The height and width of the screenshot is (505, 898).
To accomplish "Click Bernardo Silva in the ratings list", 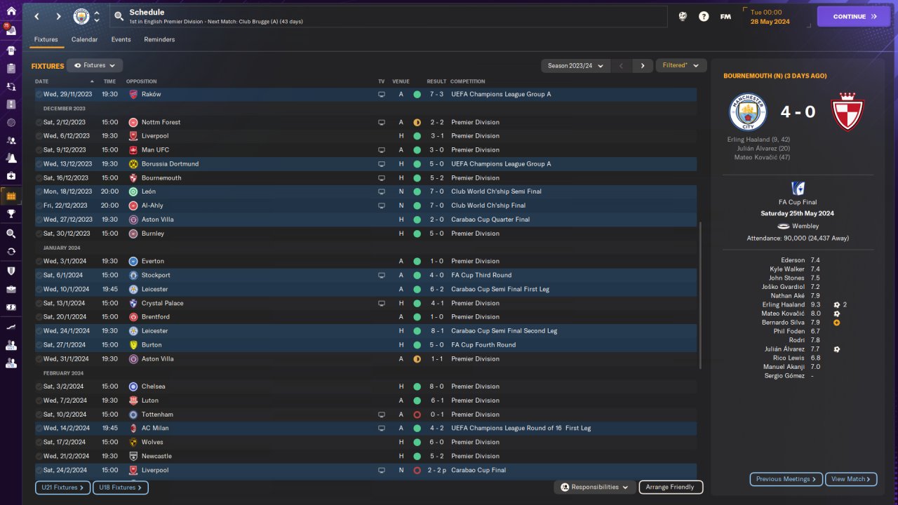I will 784,323.
